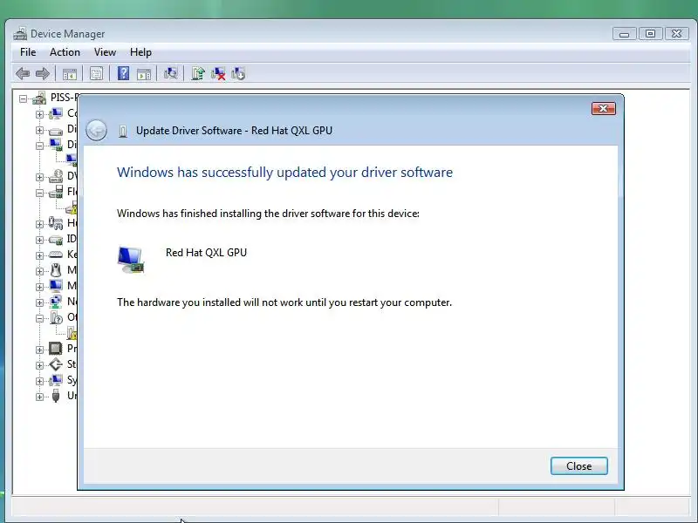Click the device icon beside the dialog title
698x523 pixels.
123,132
